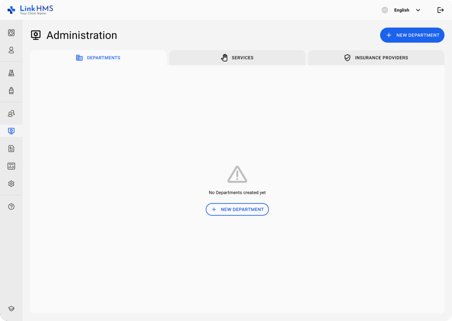The image size is (452, 321).
Task: Expand the English language dropdown
Action: 407,10
